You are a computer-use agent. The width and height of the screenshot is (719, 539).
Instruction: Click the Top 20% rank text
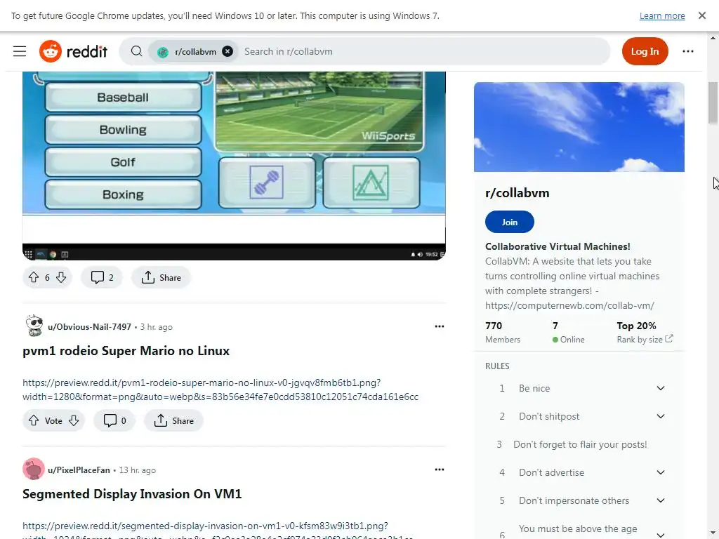coord(636,326)
